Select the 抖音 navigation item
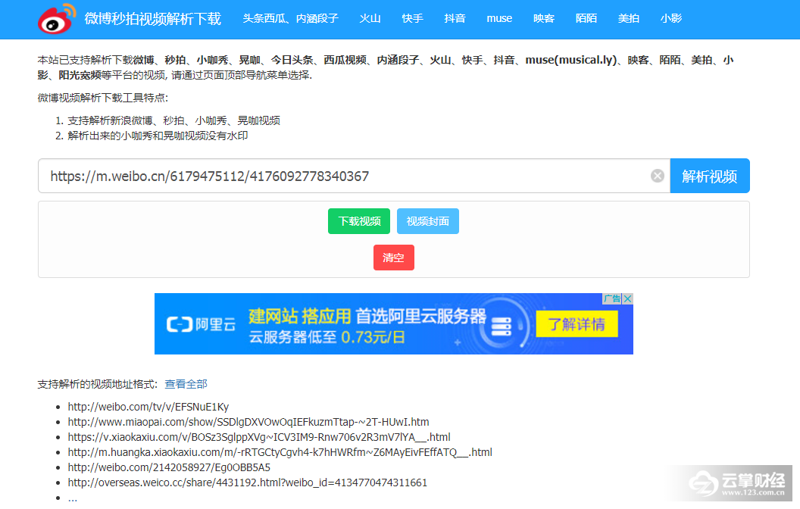Image resolution: width=800 pixels, height=509 pixels. tap(455, 18)
